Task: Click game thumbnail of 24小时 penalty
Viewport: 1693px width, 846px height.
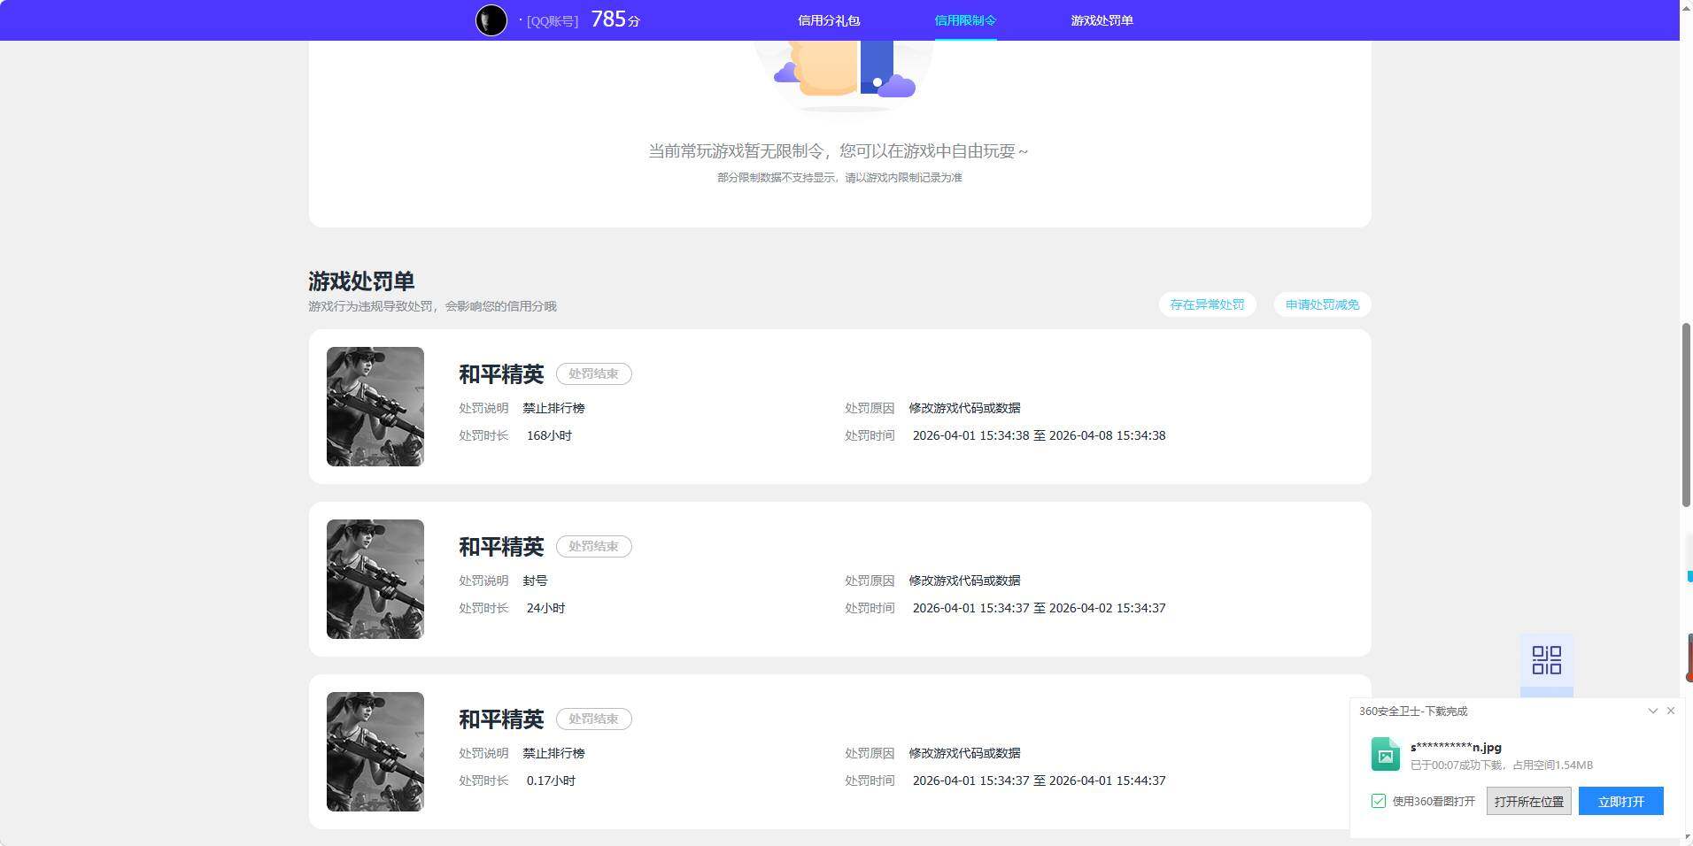Action: point(375,579)
